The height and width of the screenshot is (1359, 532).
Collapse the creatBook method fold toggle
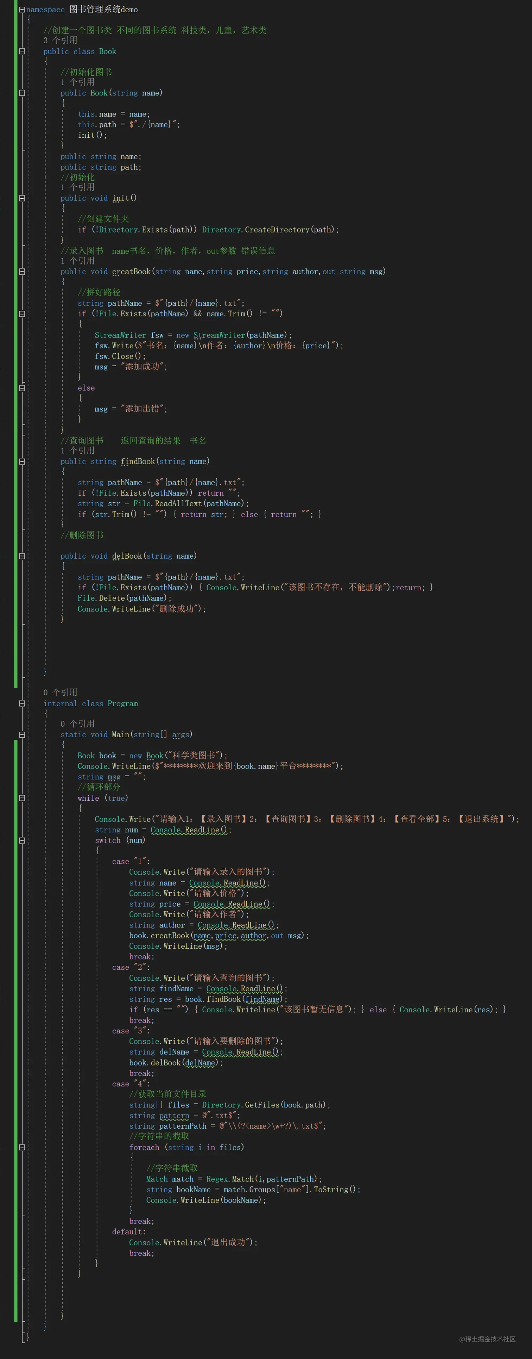[x=22, y=272]
